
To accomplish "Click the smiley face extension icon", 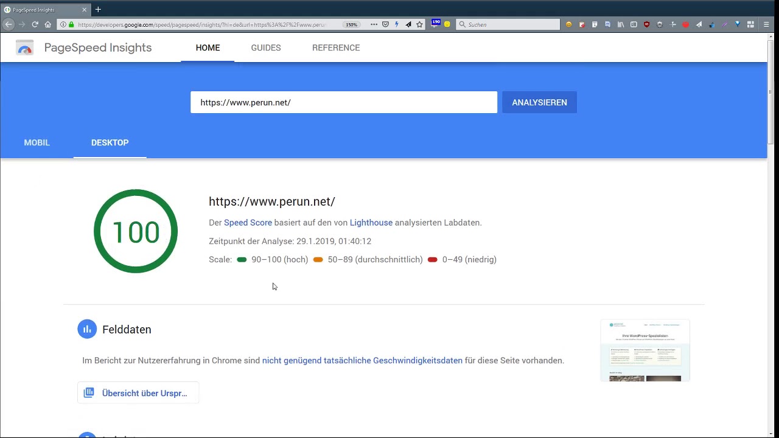I will point(569,24).
